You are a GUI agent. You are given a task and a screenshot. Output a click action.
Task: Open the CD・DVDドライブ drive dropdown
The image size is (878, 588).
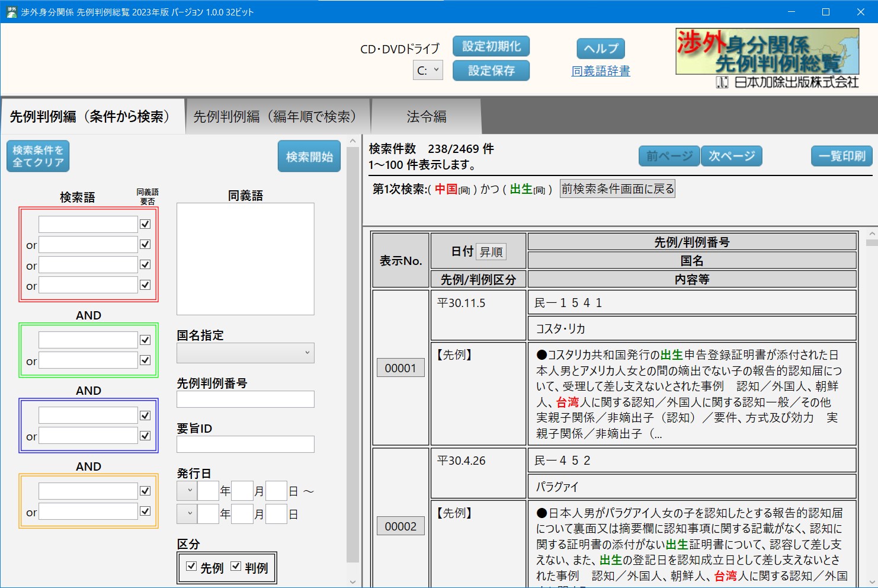coord(428,71)
